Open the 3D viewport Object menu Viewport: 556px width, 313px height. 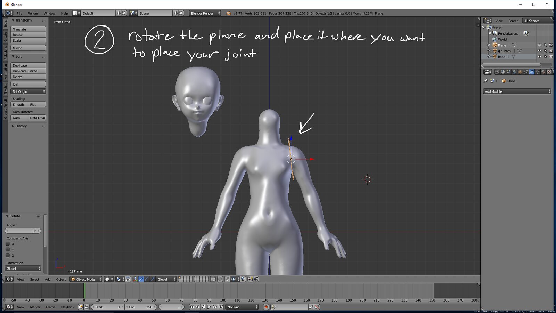point(61,279)
